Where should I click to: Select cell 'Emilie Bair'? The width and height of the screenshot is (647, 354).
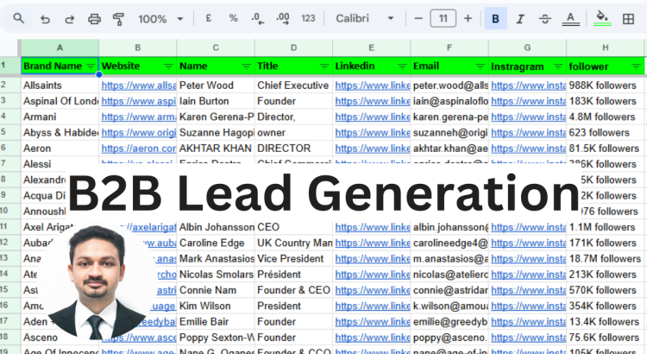coord(216,321)
